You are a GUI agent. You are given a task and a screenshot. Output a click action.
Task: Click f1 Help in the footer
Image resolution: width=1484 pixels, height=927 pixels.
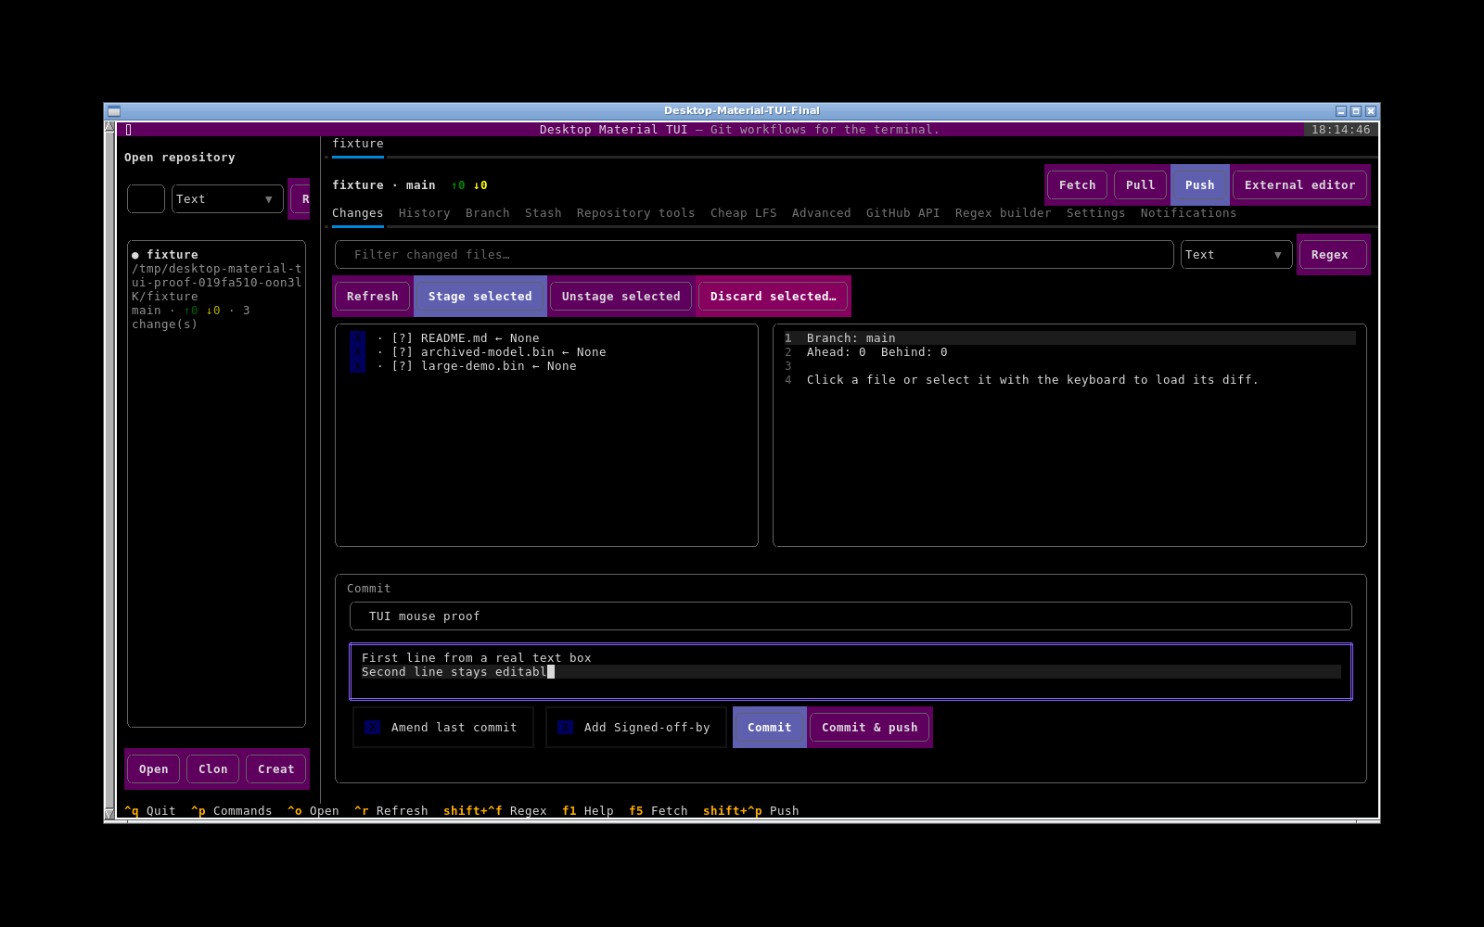(588, 811)
